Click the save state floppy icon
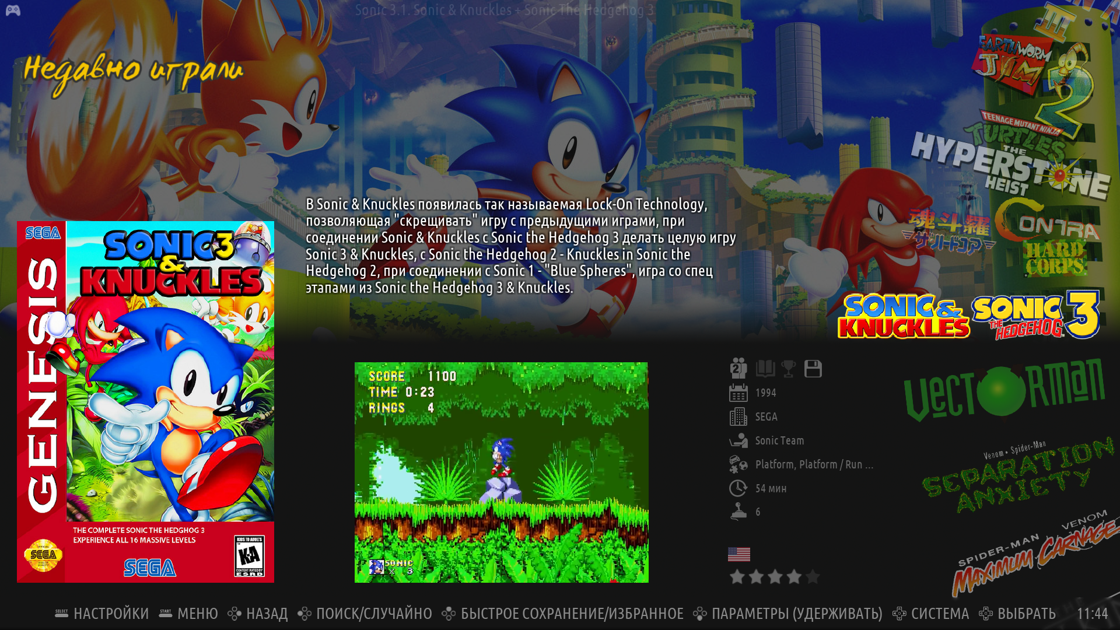 click(813, 369)
